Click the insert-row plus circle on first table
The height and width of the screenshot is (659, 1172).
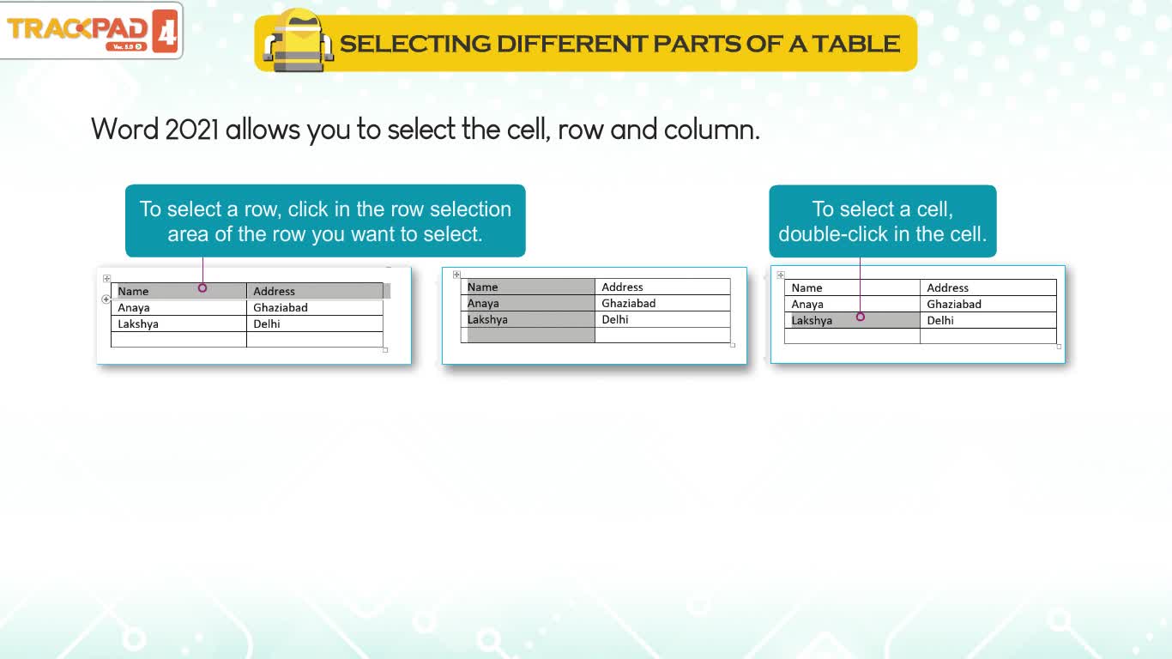[106, 299]
